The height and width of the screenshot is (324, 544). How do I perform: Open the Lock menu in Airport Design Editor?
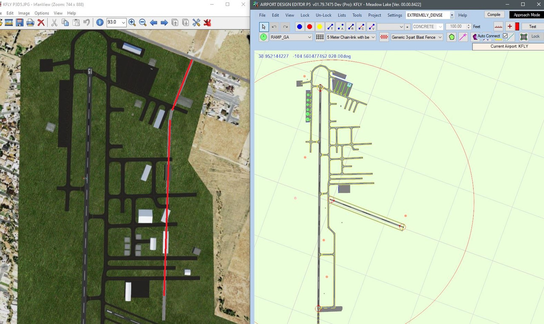click(305, 15)
